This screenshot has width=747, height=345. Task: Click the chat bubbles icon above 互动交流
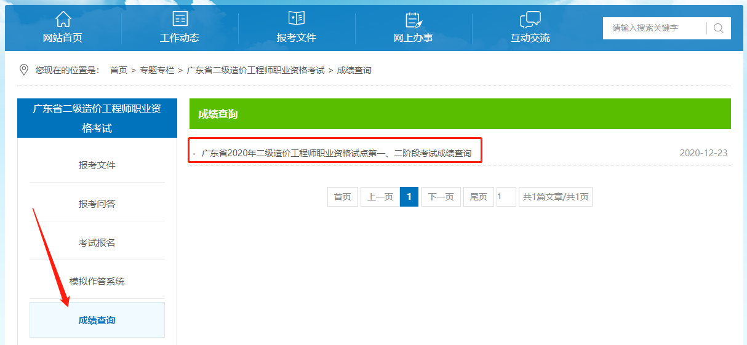[530, 20]
